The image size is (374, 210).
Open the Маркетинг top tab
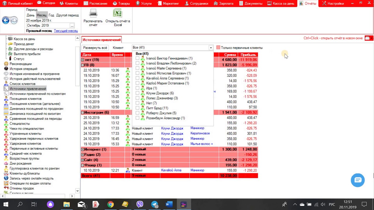(x=168, y=3)
